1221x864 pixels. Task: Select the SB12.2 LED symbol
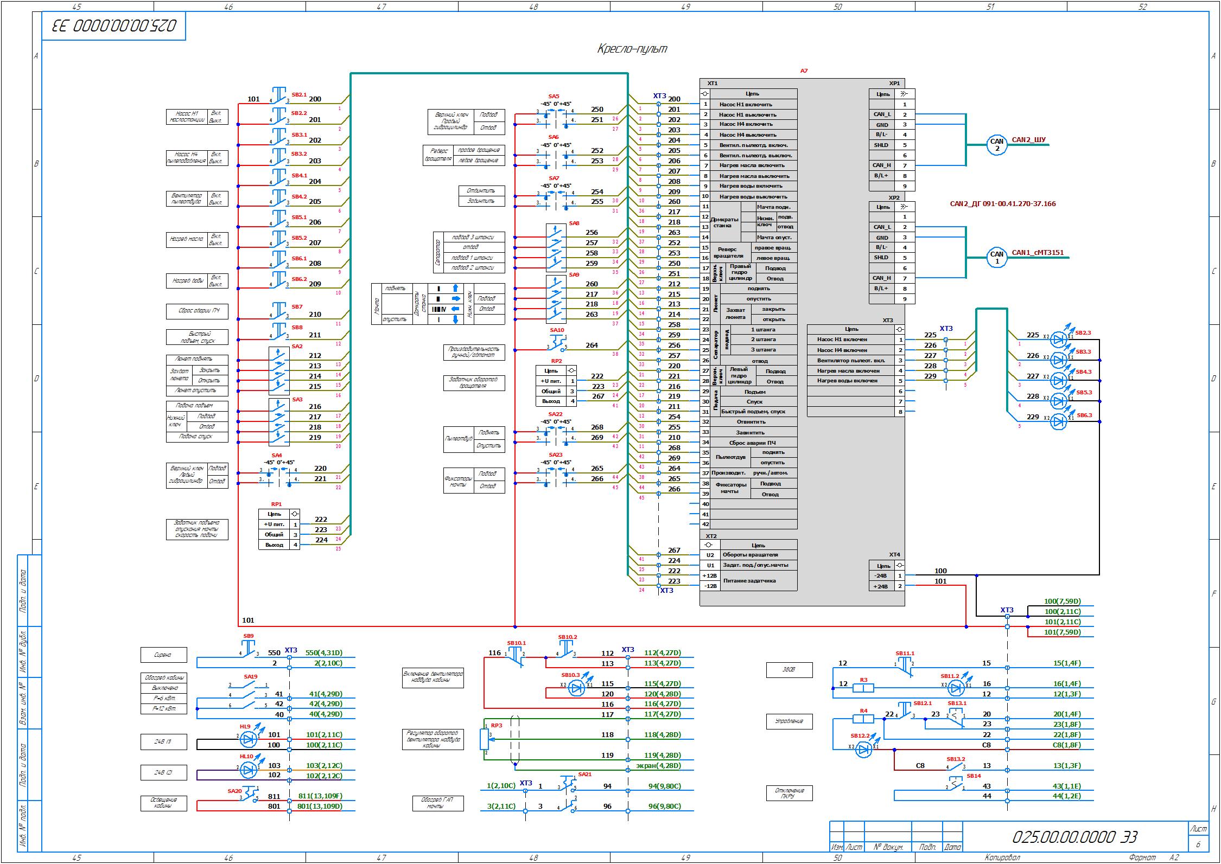pyautogui.click(x=863, y=750)
